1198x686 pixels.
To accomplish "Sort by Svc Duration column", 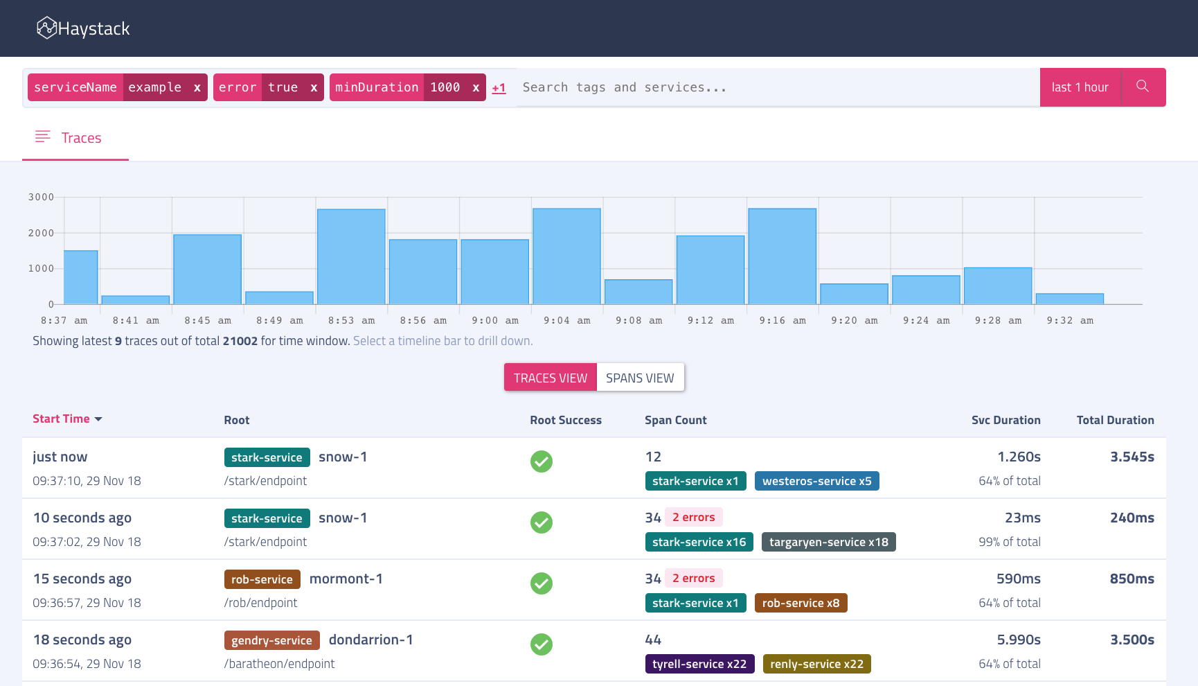I will [1005, 420].
